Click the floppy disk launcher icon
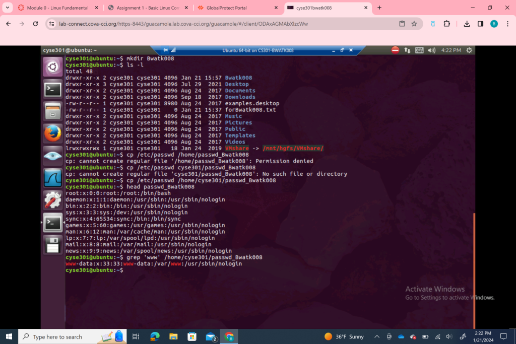Image resolution: width=516 pixels, height=344 pixels. (52, 245)
